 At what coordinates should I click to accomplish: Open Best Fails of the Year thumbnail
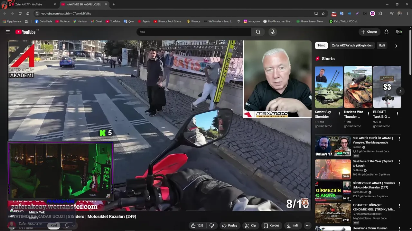333,169
